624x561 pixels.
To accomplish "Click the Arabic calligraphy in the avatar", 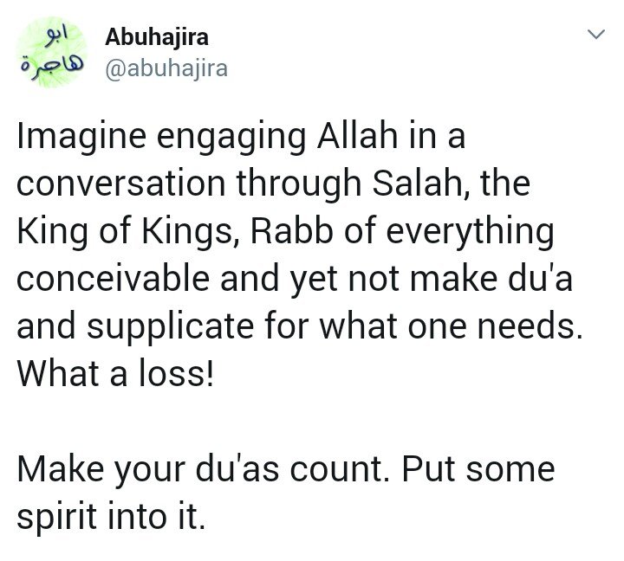I will [50, 53].
